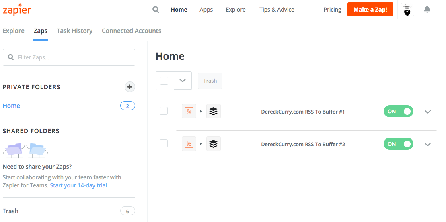Expand options chevron for RSS To Buffer #2
This screenshot has width=446, height=222.
click(x=428, y=144)
